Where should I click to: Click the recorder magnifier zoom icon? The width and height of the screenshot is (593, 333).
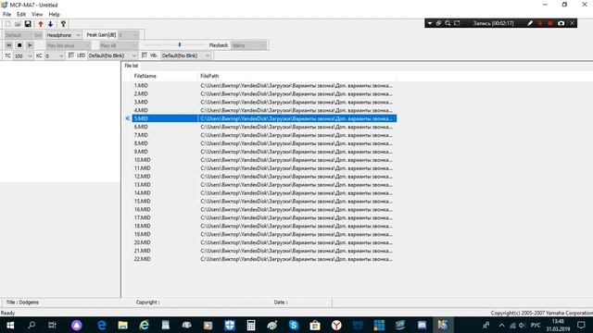pos(448,23)
